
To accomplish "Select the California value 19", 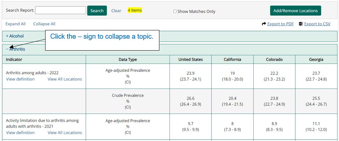I will (x=232, y=73).
